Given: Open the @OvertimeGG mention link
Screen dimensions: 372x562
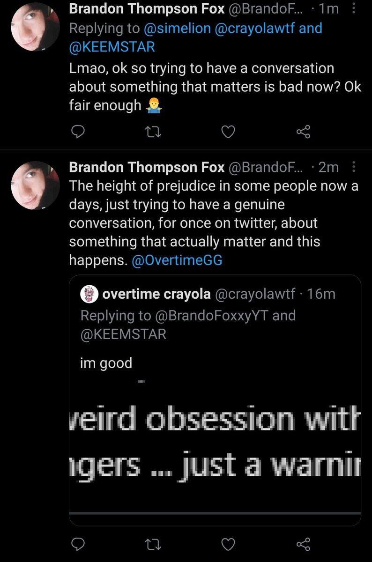Looking at the screenshot, I should pyautogui.click(x=177, y=260).
